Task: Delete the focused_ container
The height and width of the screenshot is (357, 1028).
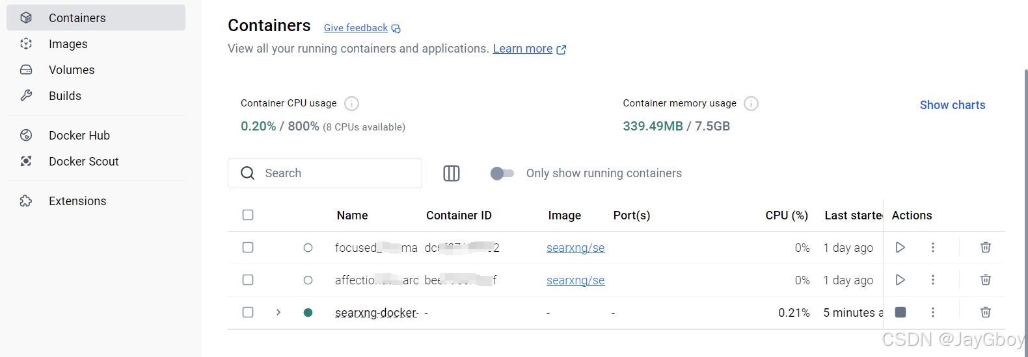Action: pyautogui.click(x=986, y=247)
